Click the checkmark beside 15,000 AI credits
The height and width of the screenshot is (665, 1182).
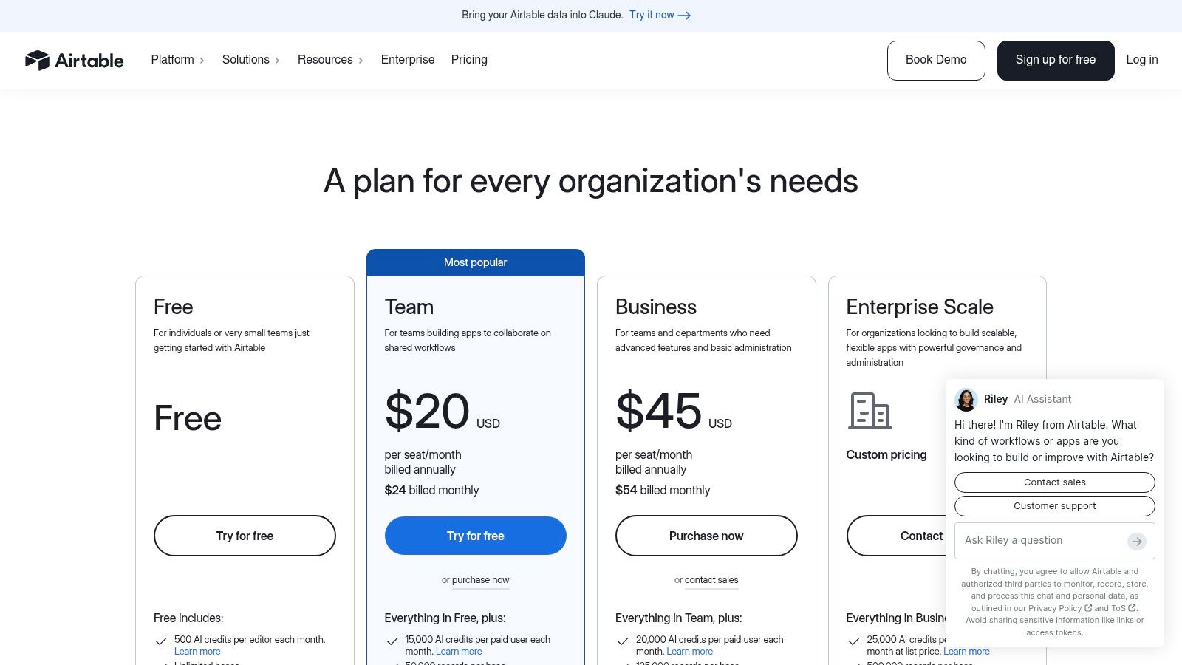[392, 641]
